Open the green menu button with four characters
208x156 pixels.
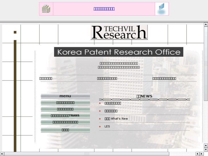(x=65, y=130)
